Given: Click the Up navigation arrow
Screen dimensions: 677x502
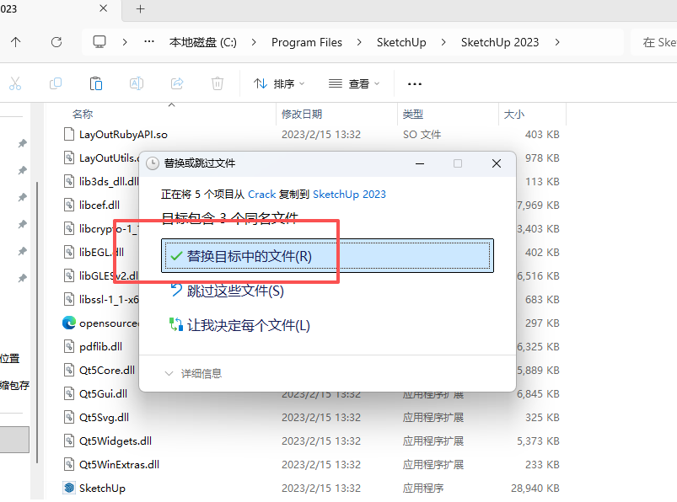Looking at the screenshot, I should (x=14, y=40).
